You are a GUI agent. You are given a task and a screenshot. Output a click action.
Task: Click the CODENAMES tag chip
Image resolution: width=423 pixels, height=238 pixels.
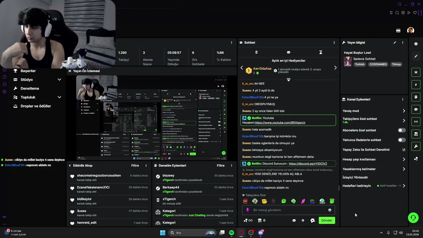378,64
